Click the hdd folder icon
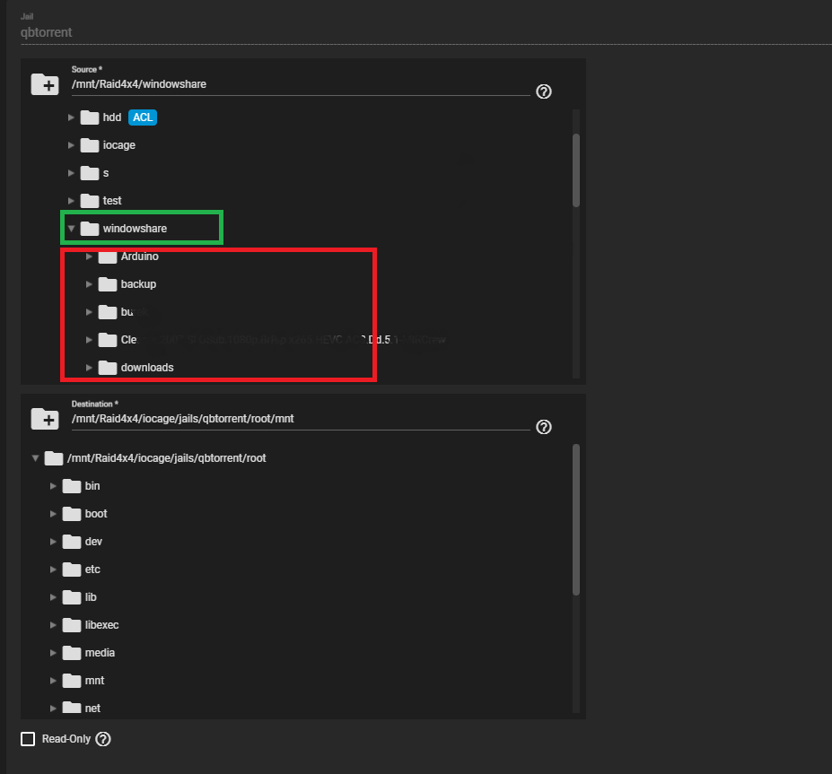 pyautogui.click(x=90, y=117)
